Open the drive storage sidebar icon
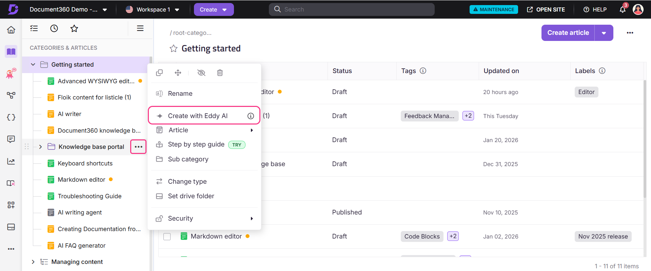Image resolution: width=651 pixels, height=271 pixels. point(11,227)
